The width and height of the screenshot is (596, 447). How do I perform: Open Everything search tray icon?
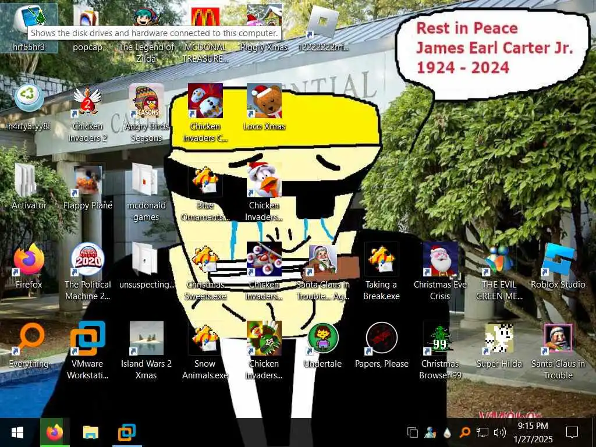pyautogui.click(x=464, y=432)
